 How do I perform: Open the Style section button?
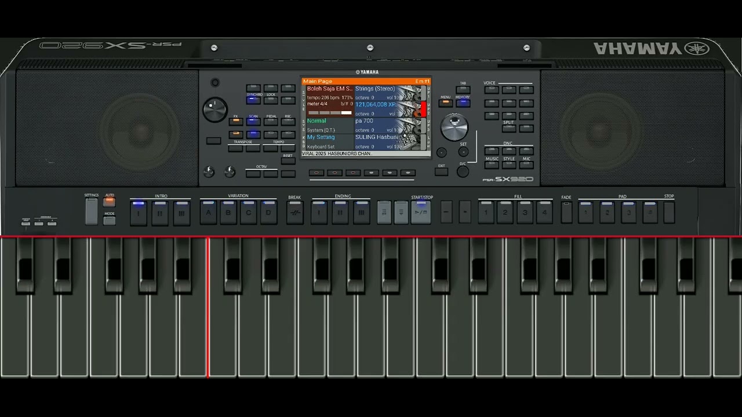[x=509, y=165]
